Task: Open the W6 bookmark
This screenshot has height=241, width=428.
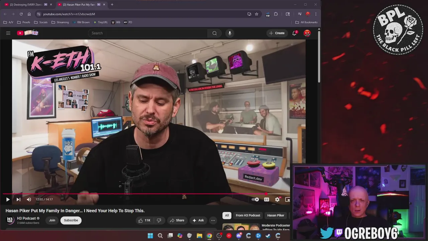Action: (x=116, y=22)
